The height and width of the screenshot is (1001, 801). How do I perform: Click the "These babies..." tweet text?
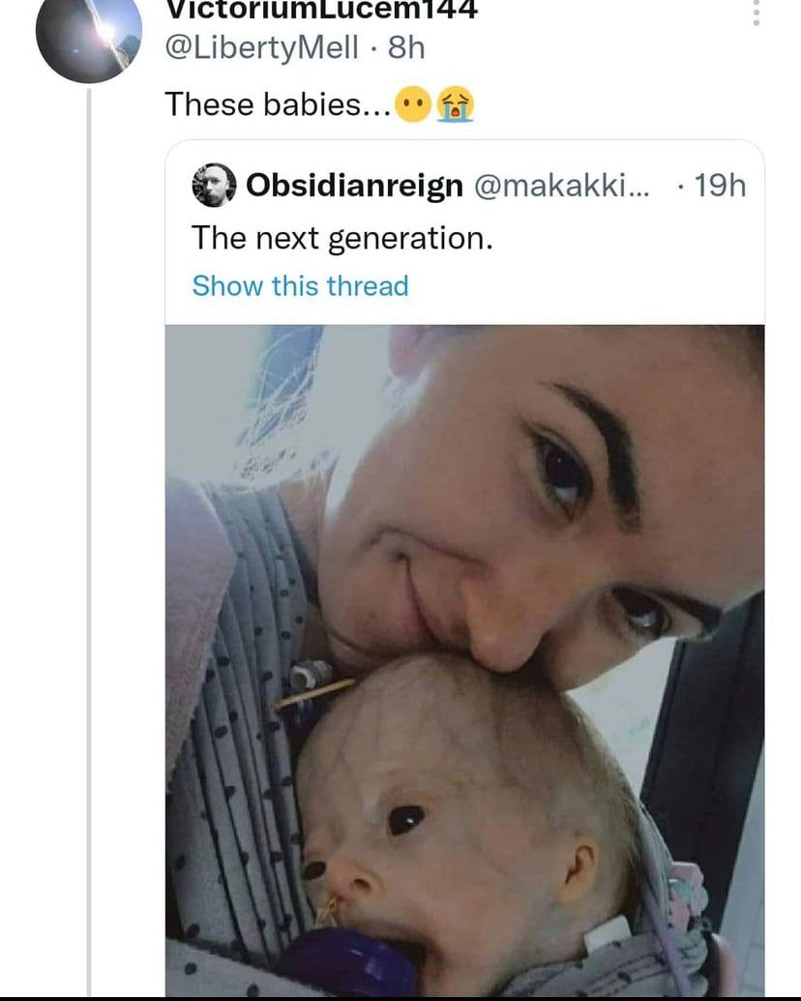278,104
